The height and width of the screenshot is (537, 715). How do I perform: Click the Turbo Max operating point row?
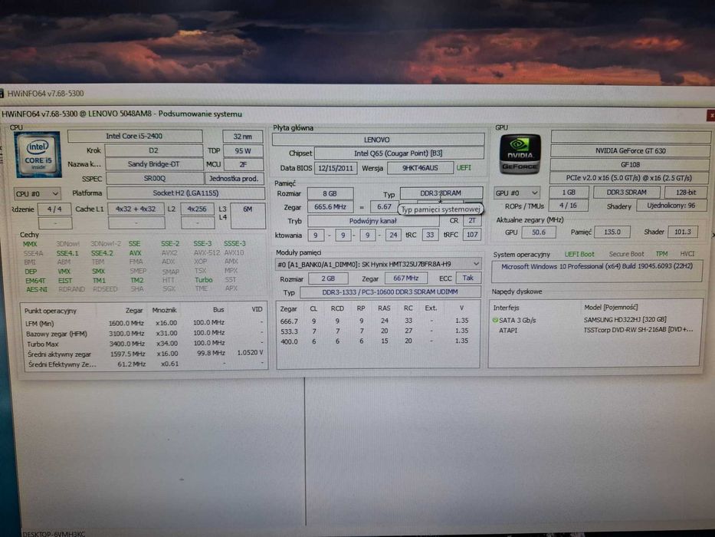(x=144, y=344)
